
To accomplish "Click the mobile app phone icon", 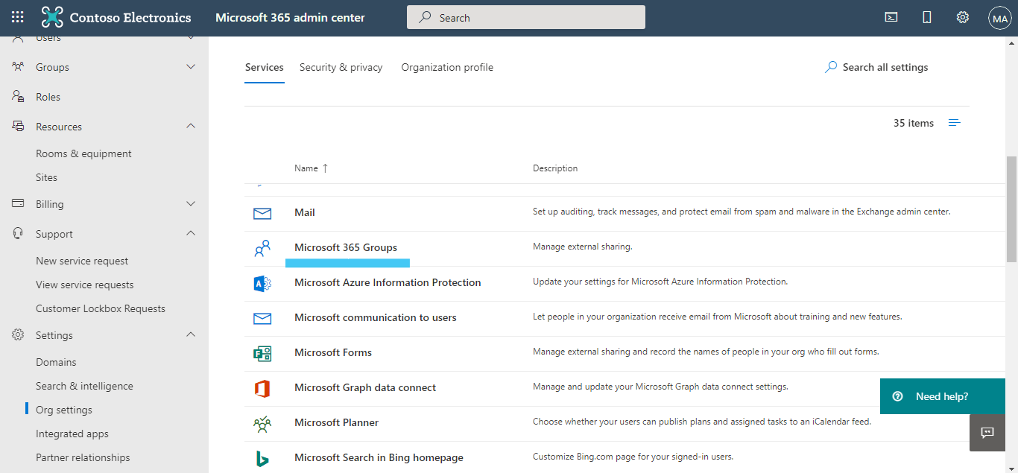I will (927, 17).
